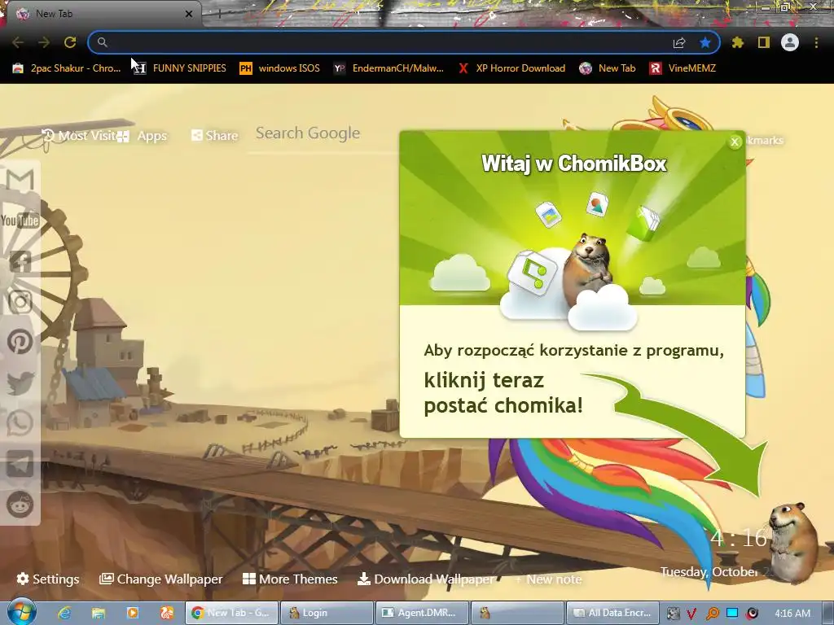Open Reddit from the sidebar

[x=20, y=505]
